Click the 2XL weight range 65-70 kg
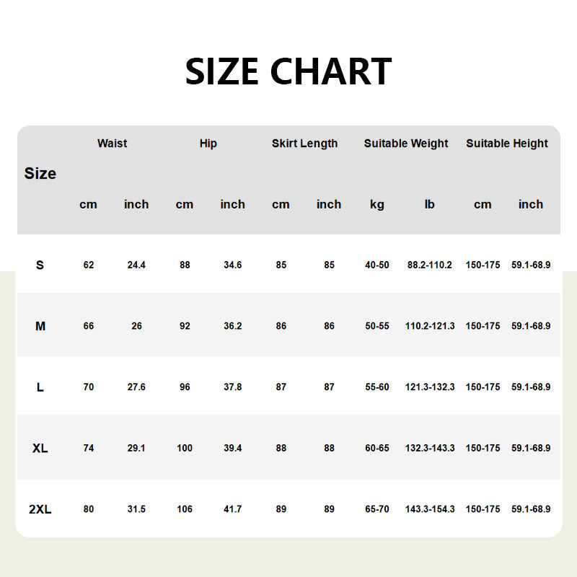This screenshot has width=577, height=577. (x=376, y=509)
